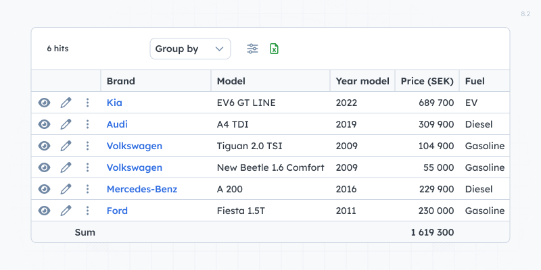Image resolution: width=541 pixels, height=270 pixels.
Task: Sort by the Model column header
Action: pos(270,81)
